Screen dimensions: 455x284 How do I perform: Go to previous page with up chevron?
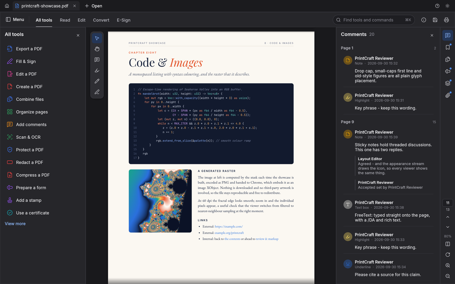pos(448,217)
